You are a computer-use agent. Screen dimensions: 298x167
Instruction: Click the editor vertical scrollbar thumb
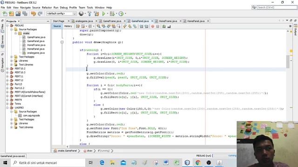(288, 61)
